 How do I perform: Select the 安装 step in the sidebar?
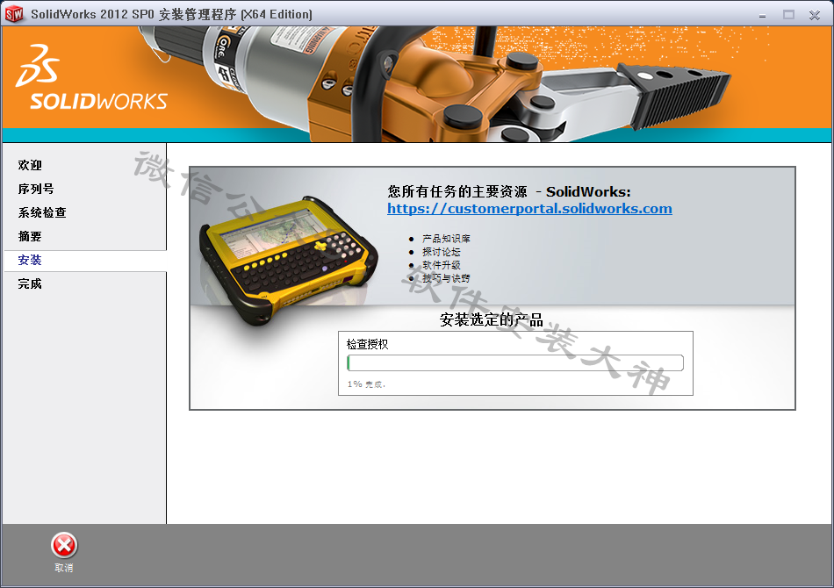tap(85, 261)
